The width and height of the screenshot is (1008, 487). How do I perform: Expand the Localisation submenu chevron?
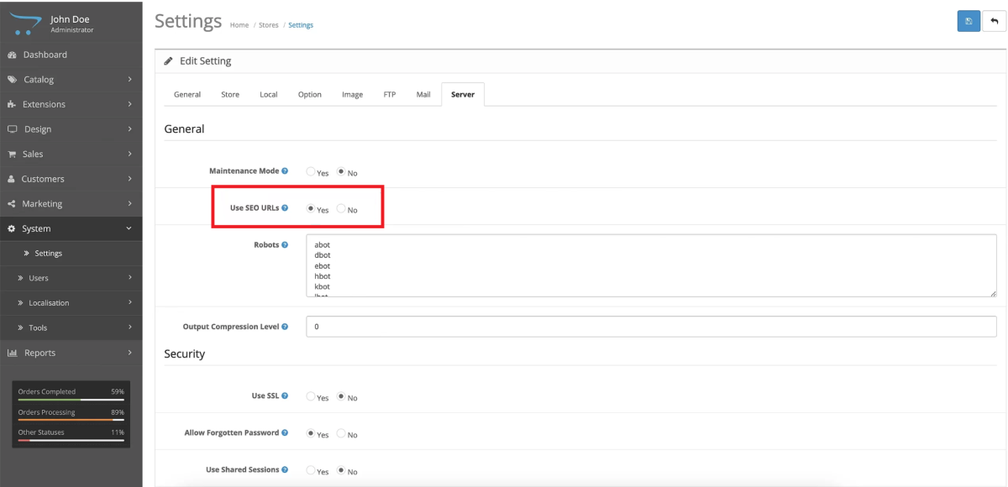click(129, 302)
